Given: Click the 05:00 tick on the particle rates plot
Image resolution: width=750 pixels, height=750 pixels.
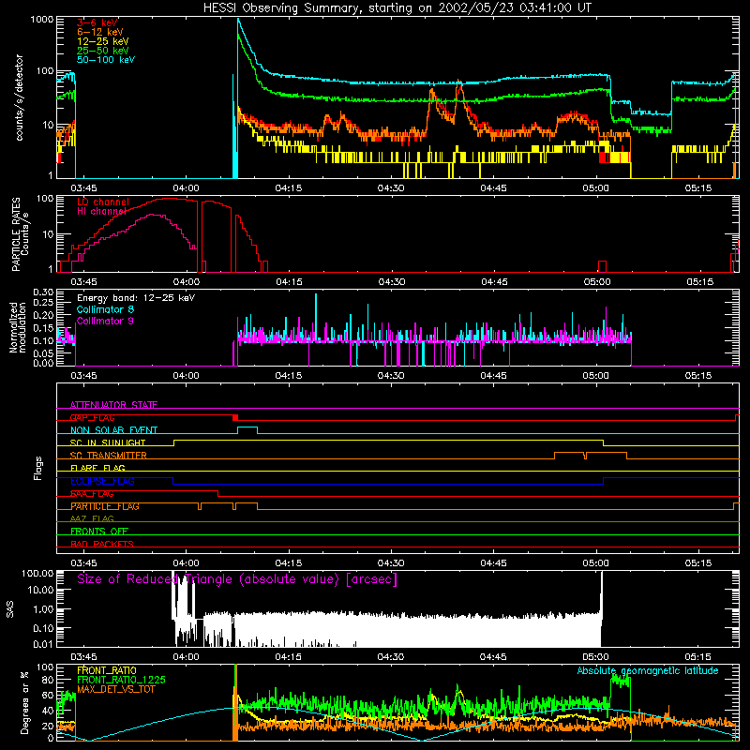Looking at the screenshot, I should tap(597, 282).
